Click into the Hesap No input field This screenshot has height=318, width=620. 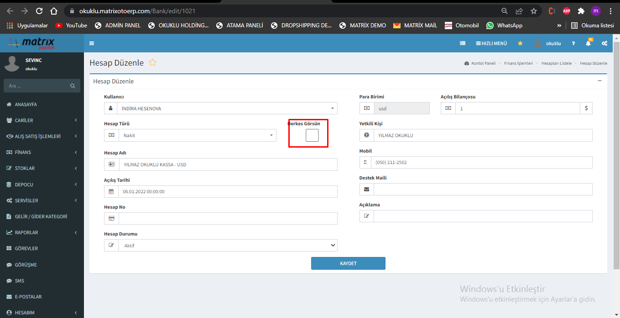[227, 219]
